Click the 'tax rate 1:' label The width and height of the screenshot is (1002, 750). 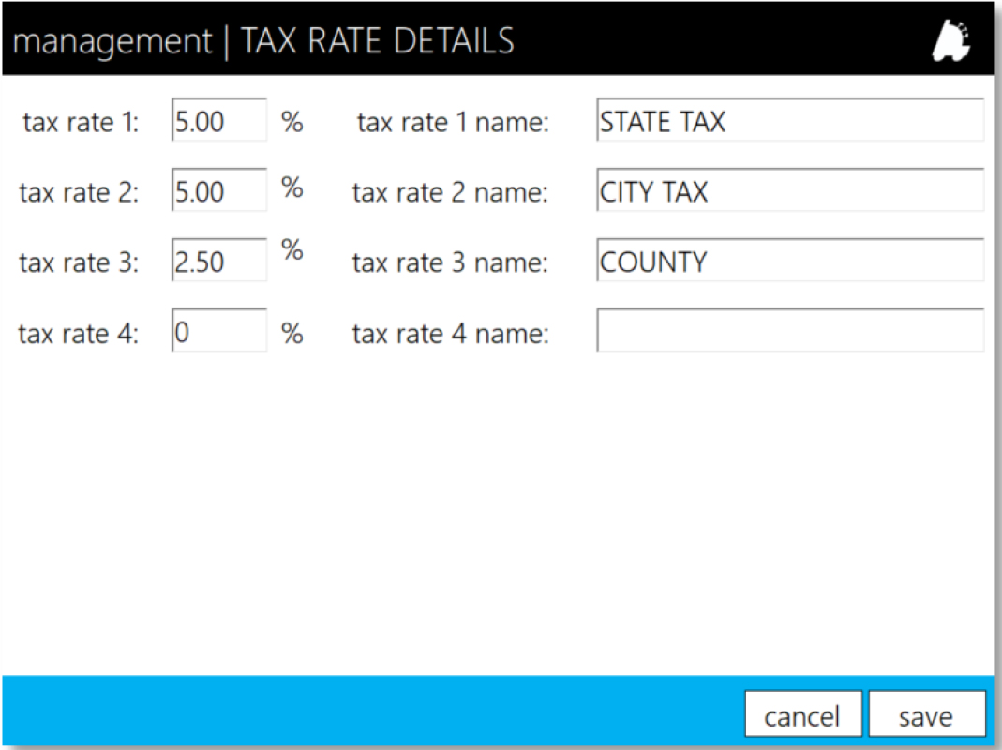tap(81, 122)
